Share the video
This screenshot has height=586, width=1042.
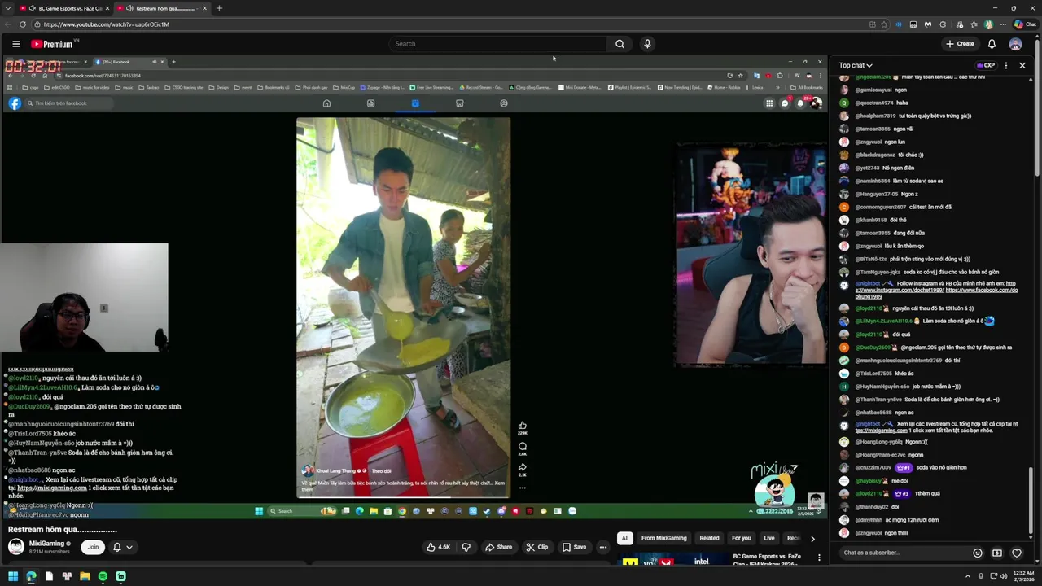pos(499,547)
